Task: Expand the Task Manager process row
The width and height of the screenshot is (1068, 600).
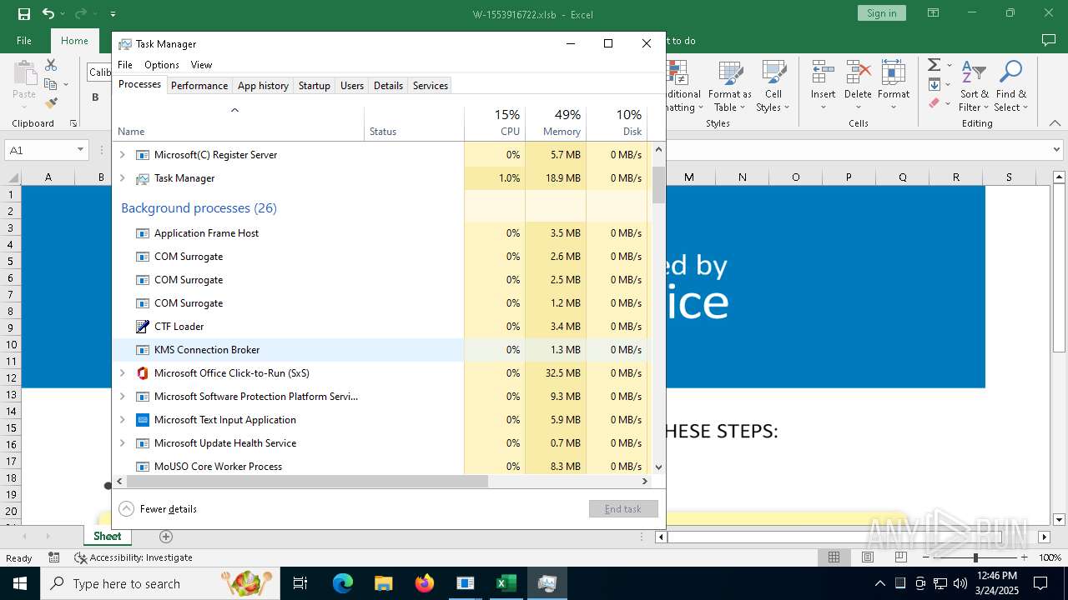Action: [123, 178]
